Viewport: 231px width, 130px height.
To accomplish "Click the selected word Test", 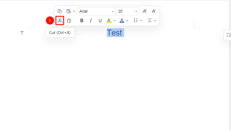I will [114, 33].
